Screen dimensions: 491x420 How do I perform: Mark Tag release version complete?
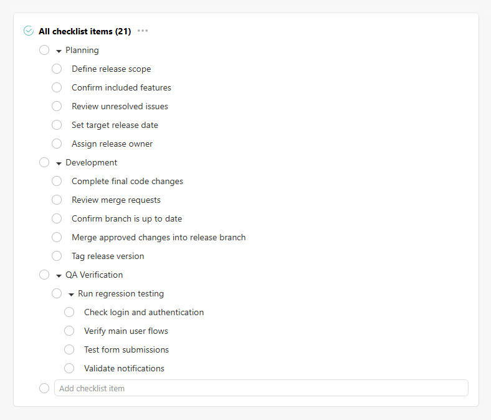(57, 256)
